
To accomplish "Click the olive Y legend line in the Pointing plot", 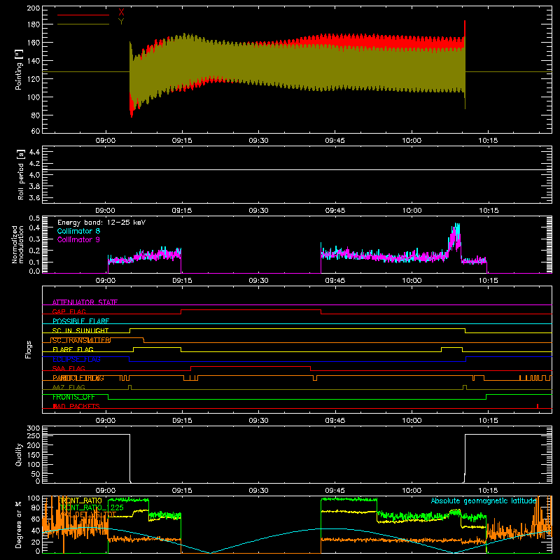I will click(83, 24).
